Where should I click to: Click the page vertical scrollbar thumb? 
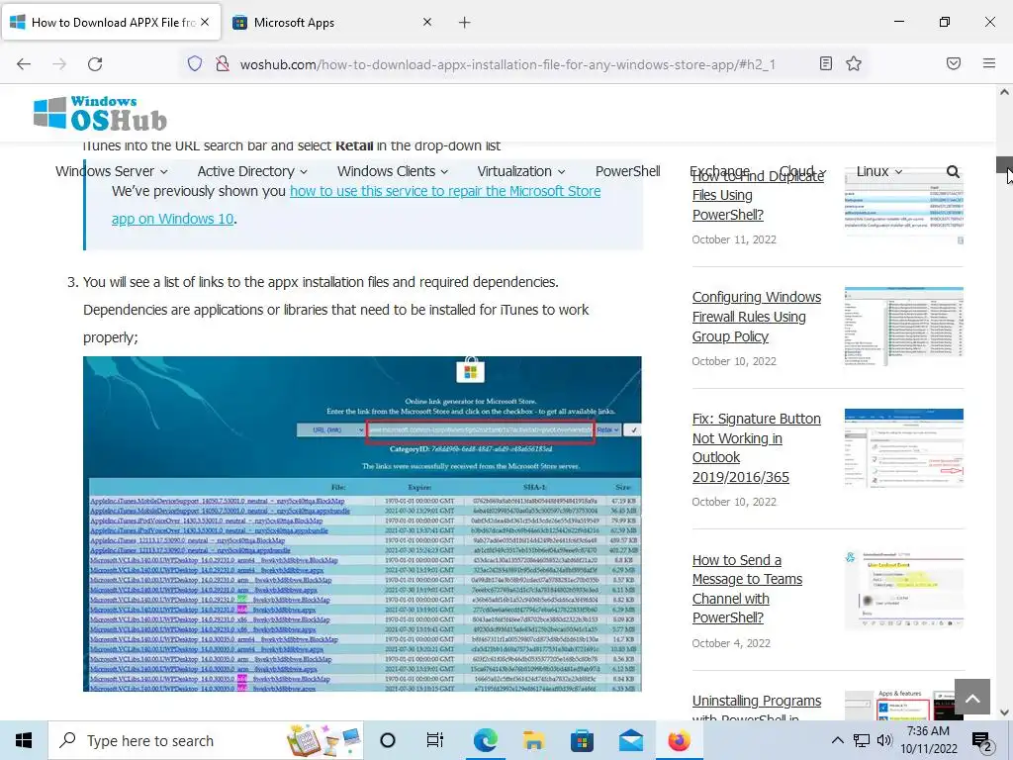[1004, 164]
